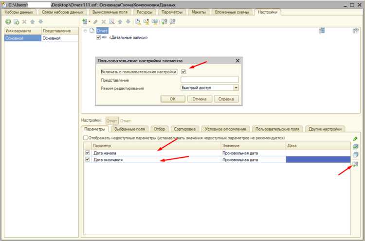Go to the Вычисляемые поля tab
The height and width of the screenshot is (241, 365).
[110, 12]
